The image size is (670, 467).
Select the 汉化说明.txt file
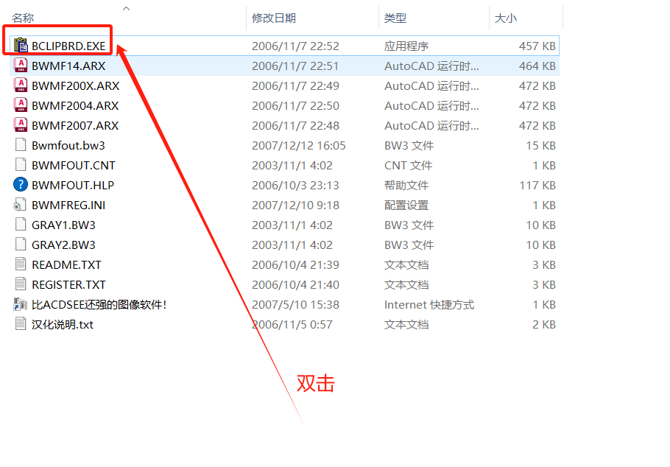coord(63,324)
